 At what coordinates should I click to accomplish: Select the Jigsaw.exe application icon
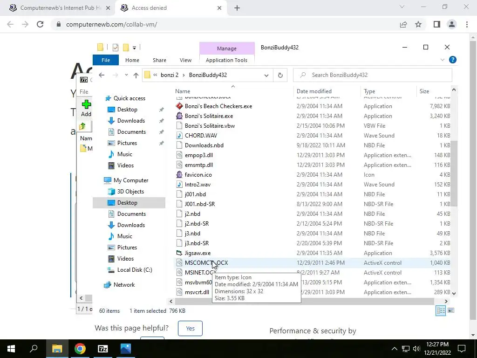[179, 253]
